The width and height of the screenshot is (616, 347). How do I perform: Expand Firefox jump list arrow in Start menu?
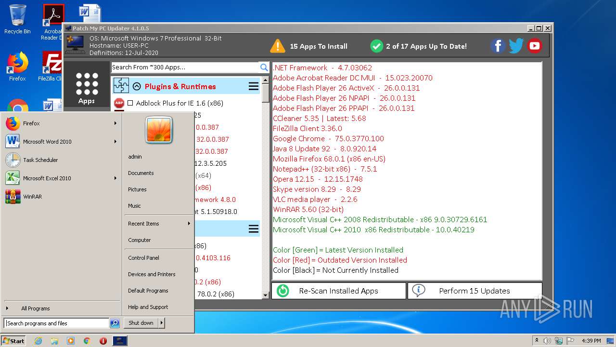click(x=115, y=123)
